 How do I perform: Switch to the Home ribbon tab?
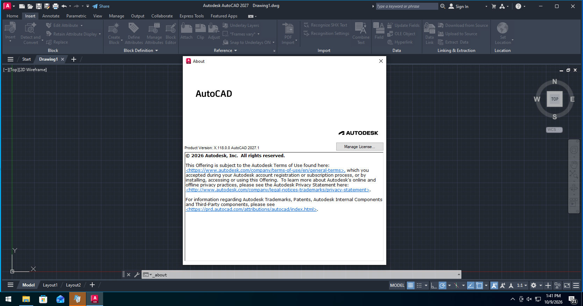12,16
